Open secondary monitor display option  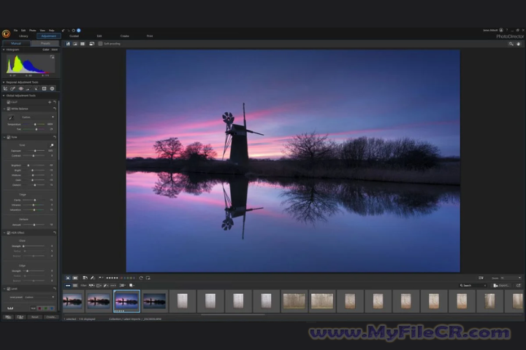(x=91, y=44)
